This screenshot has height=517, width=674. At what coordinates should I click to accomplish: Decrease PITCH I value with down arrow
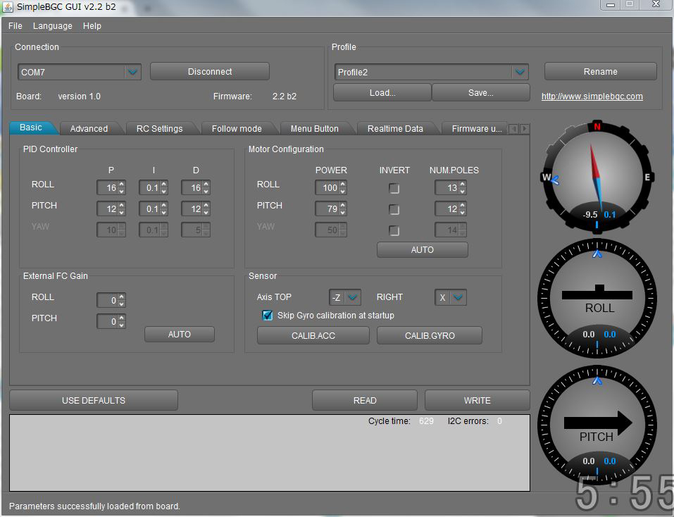tap(164, 212)
